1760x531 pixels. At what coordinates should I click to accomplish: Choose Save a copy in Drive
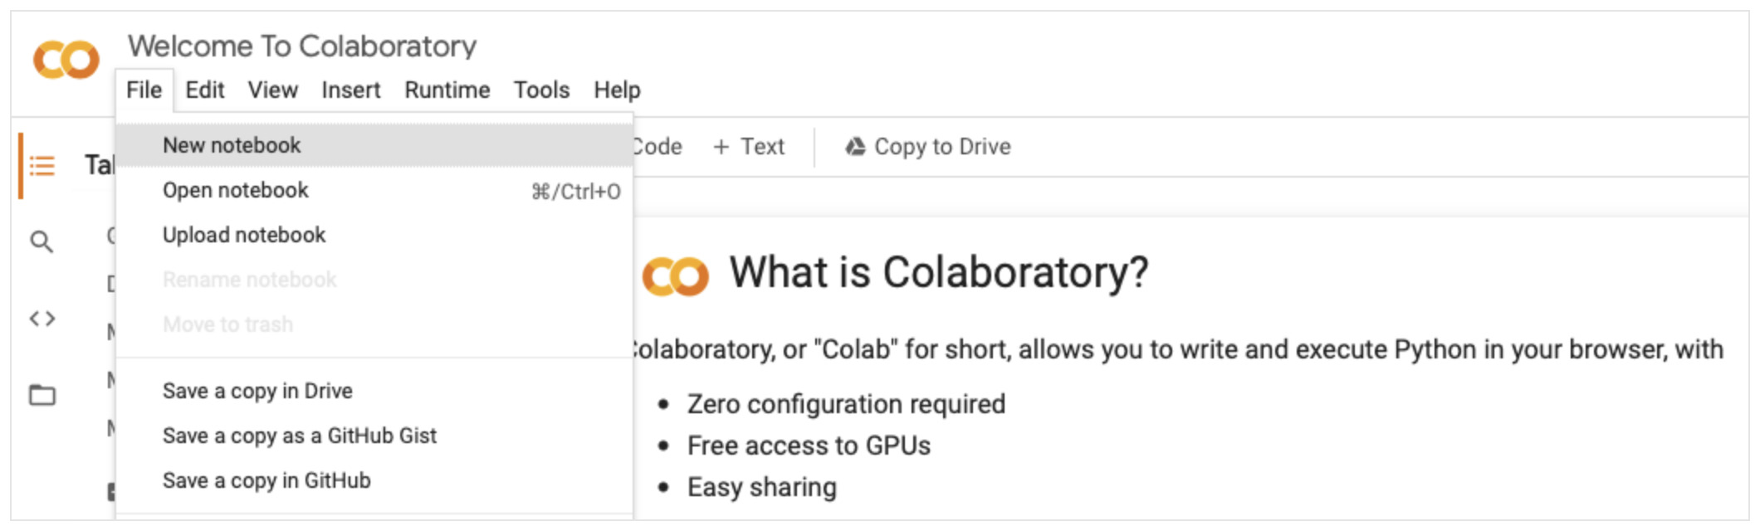coord(374,391)
